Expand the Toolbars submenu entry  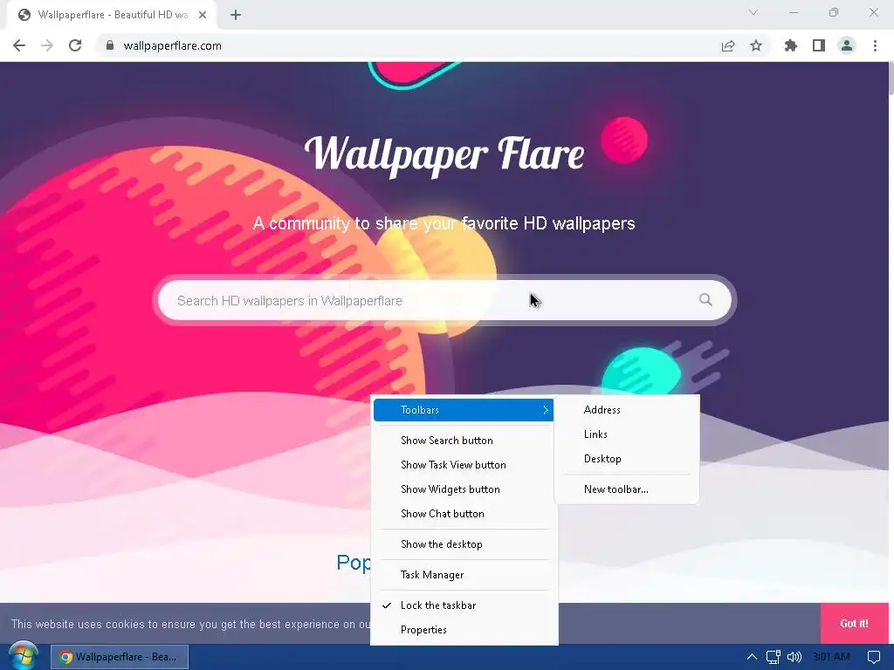point(464,410)
